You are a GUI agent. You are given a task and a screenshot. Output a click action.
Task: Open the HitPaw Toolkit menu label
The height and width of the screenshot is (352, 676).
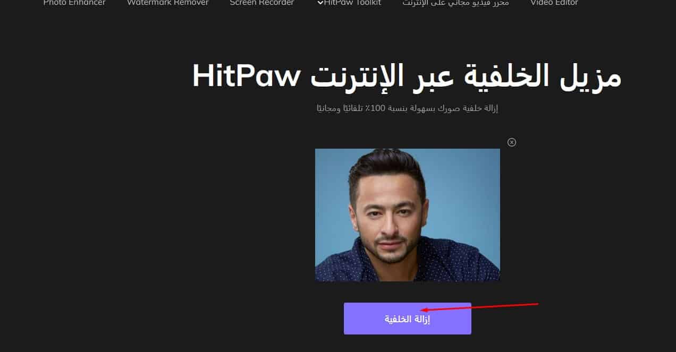[352, 3]
